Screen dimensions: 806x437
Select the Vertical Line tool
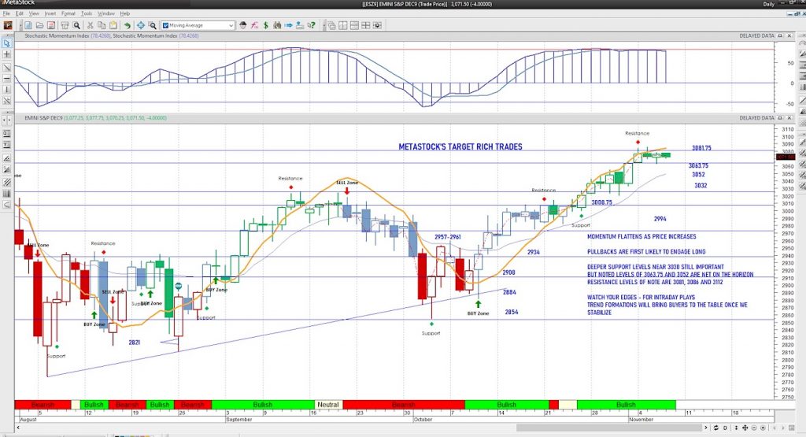coord(6,90)
